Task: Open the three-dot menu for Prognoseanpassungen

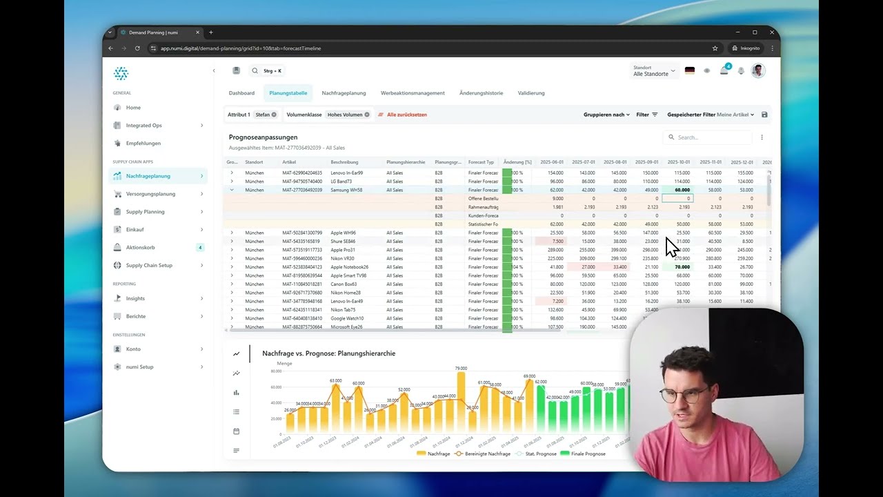Action: [x=762, y=137]
